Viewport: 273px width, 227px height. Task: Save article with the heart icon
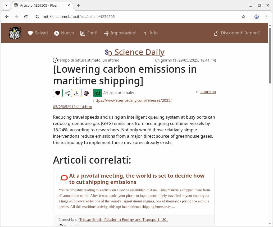point(57,93)
